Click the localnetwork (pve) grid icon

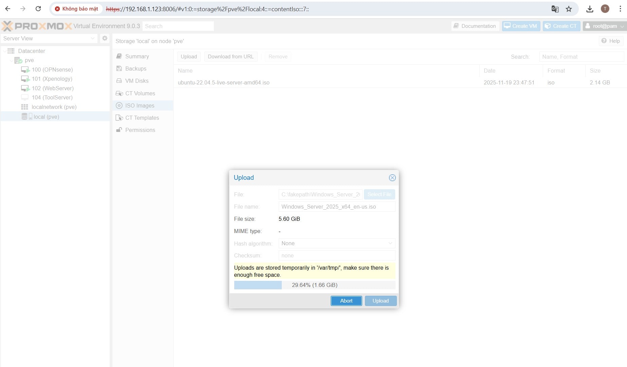point(24,107)
